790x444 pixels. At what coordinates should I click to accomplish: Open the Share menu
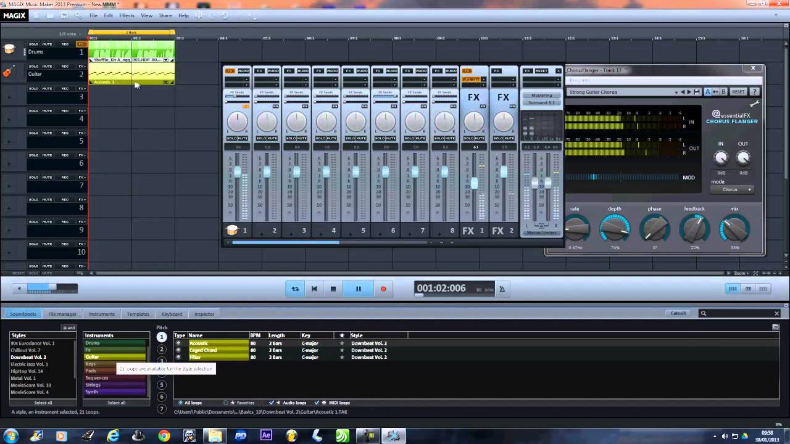165,15
